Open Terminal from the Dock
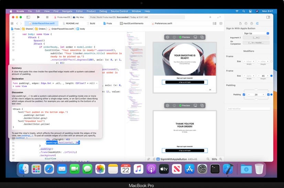Viewport: 284px width, 188px height. point(215,169)
